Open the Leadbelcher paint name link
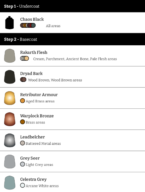This screenshot has height=192, width=145. click(x=33, y=137)
